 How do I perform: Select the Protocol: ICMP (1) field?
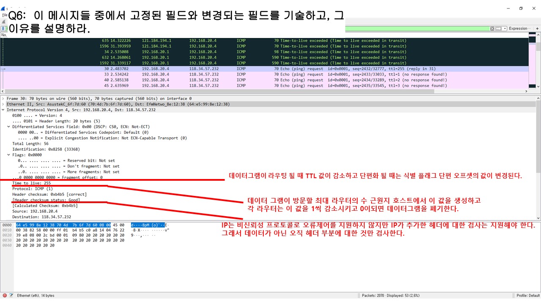tap(32, 189)
